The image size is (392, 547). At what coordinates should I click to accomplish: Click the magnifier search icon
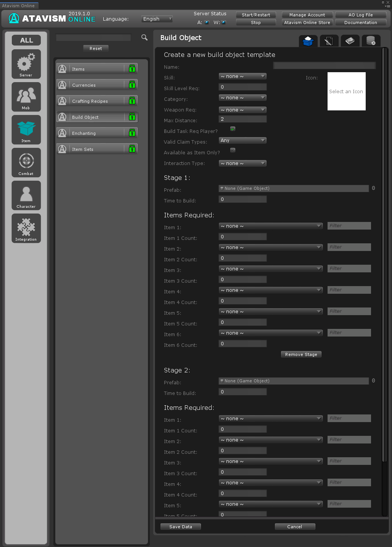(145, 37)
